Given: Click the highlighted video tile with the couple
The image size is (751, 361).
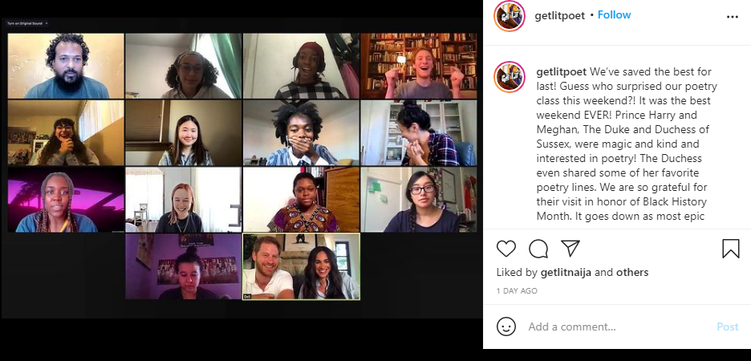Looking at the screenshot, I should (301, 266).
